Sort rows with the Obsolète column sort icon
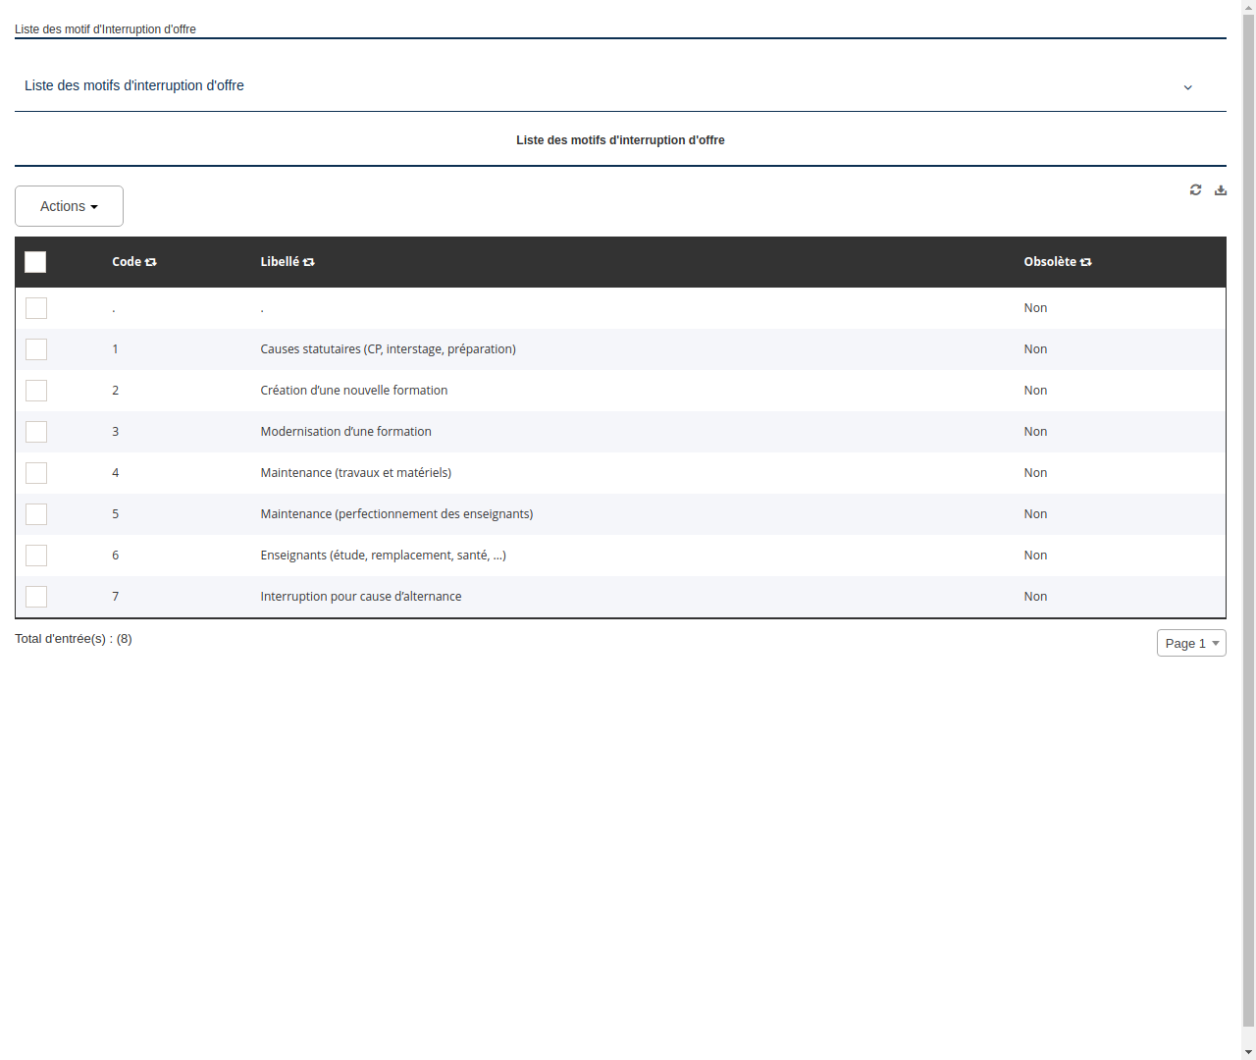 pos(1085,261)
